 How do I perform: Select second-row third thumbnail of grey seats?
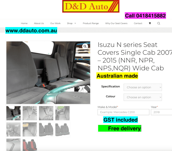(46, 129)
